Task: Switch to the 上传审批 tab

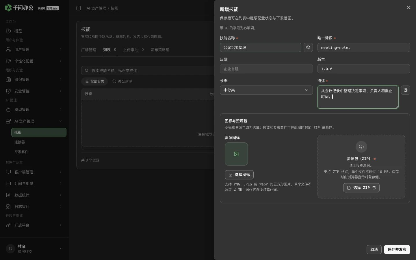Action: click(133, 50)
